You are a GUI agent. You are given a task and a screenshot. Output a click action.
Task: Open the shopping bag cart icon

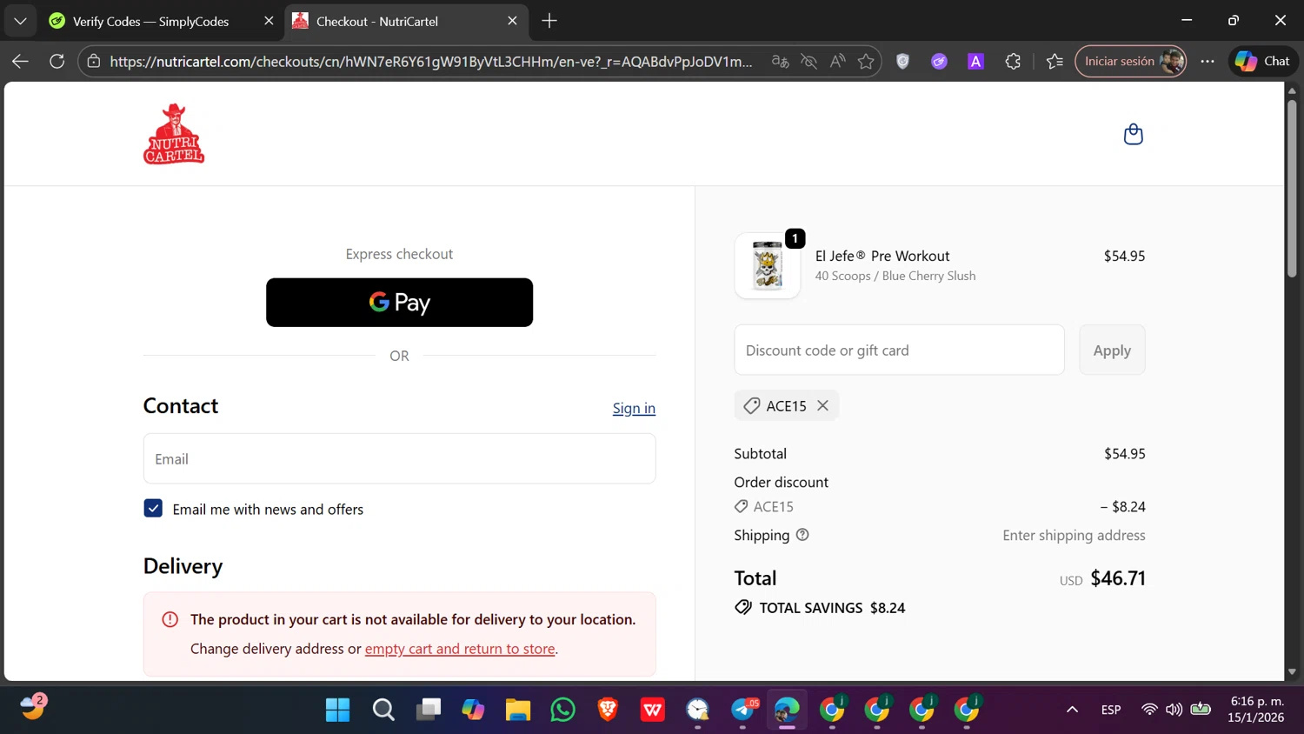tap(1133, 134)
